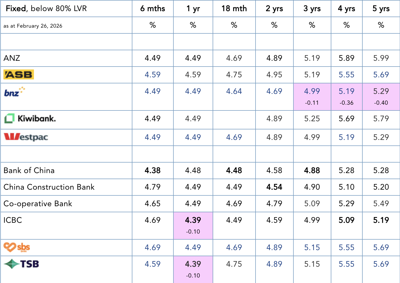Select China Construction Bank's bold 4.54 rate
The image size is (400, 283).
274,187
